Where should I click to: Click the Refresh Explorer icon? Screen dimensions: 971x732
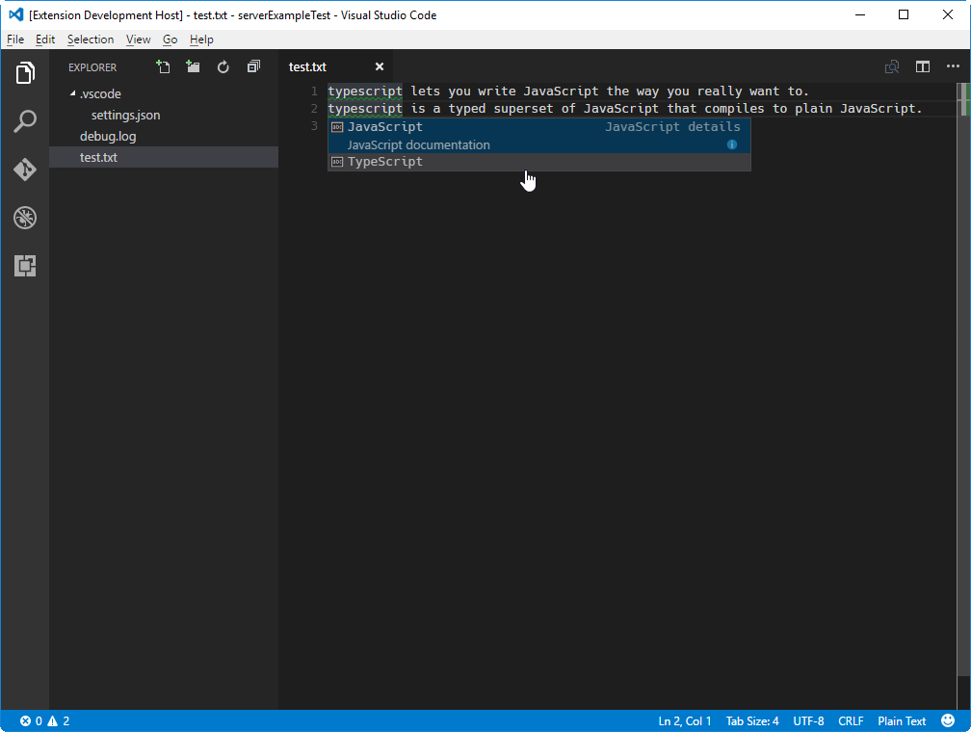point(223,66)
